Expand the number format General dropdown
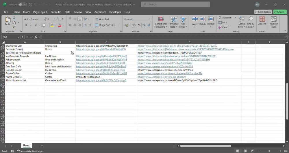 coord(150,19)
